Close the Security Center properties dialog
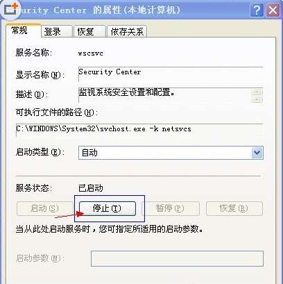The height and width of the screenshot is (284, 283). [x=273, y=10]
